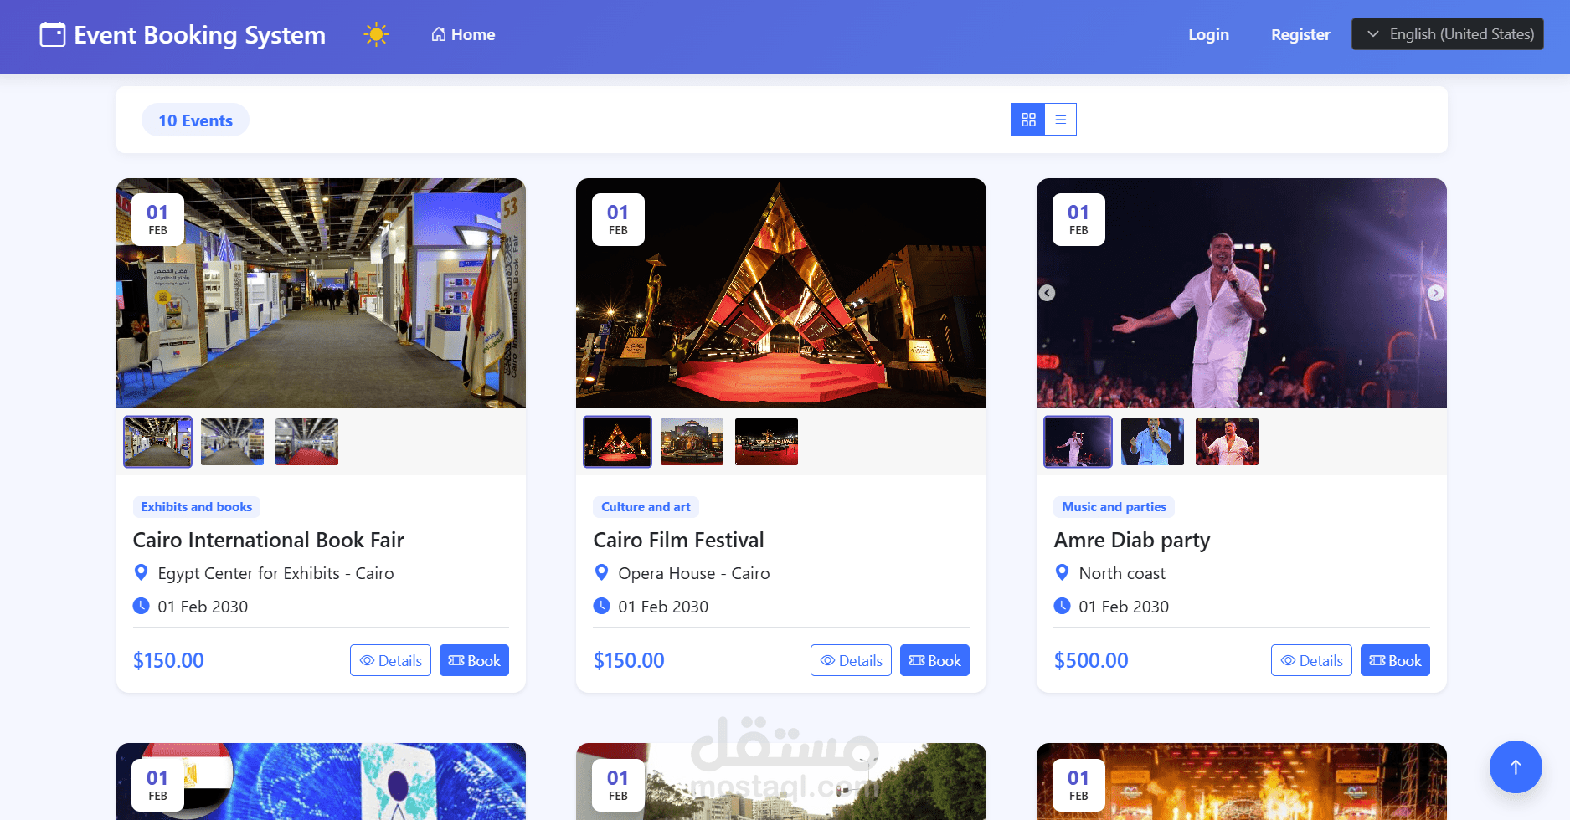Click clock icon on Amre Diab party card
The height and width of the screenshot is (820, 1570).
pos(1062,606)
